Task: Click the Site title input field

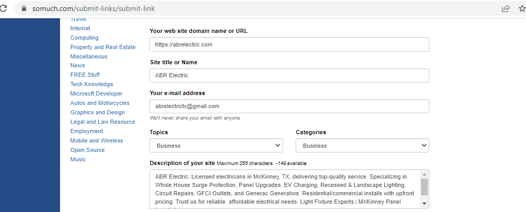Action: pyautogui.click(x=289, y=76)
